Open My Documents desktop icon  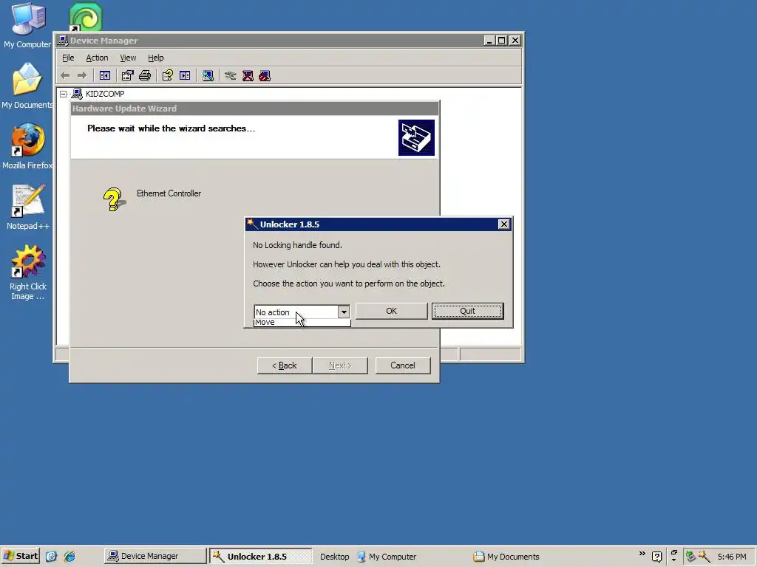27,86
